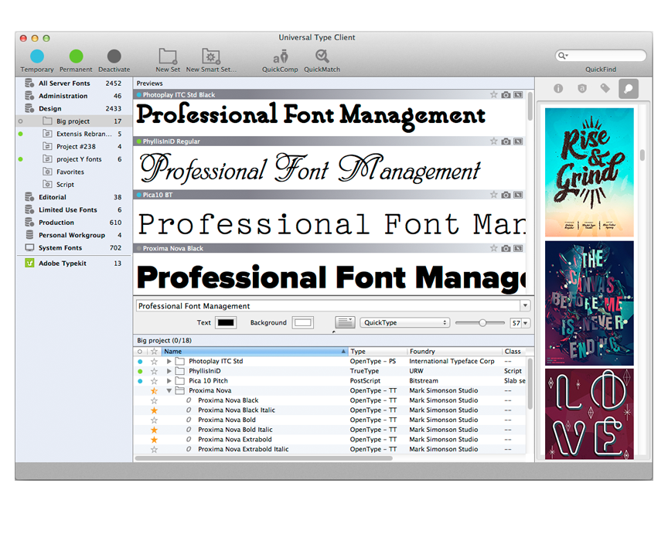
Task: Click camera icon on Photoplay ITC preview
Action: (x=506, y=95)
